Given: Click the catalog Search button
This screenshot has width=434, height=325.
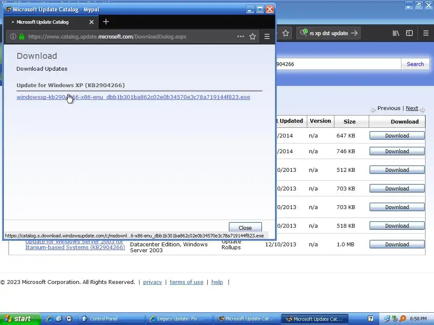Looking at the screenshot, I should click(x=415, y=64).
